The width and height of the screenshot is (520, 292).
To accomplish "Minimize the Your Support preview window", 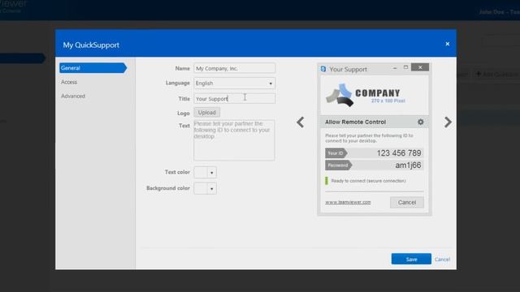I will click(x=395, y=67).
